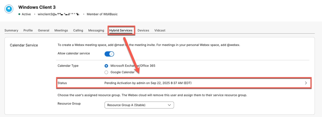Image resolution: width=322 pixels, height=117 pixels.
Task: Select the Calling tab
Action: pyautogui.click(x=78, y=30)
